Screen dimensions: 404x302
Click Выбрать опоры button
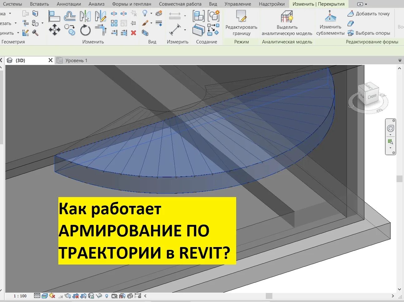[x=369, y=33]
